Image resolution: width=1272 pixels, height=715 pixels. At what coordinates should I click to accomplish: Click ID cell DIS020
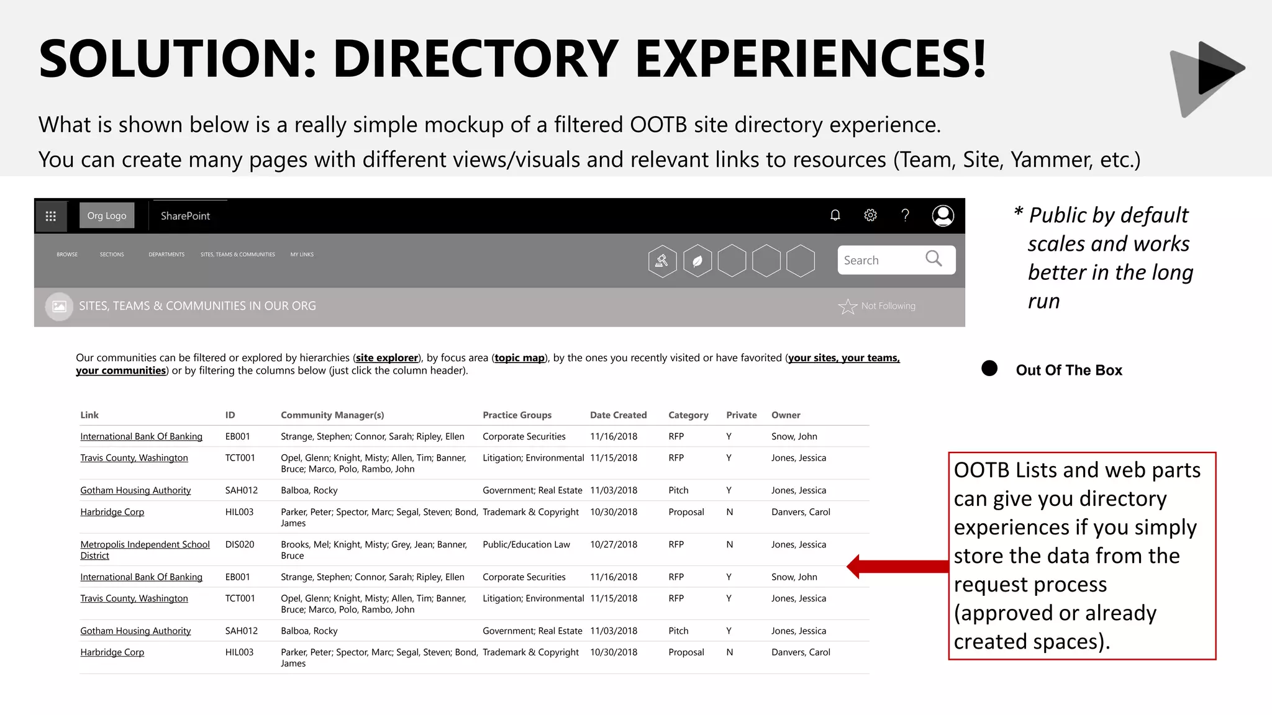coord(240,544)
